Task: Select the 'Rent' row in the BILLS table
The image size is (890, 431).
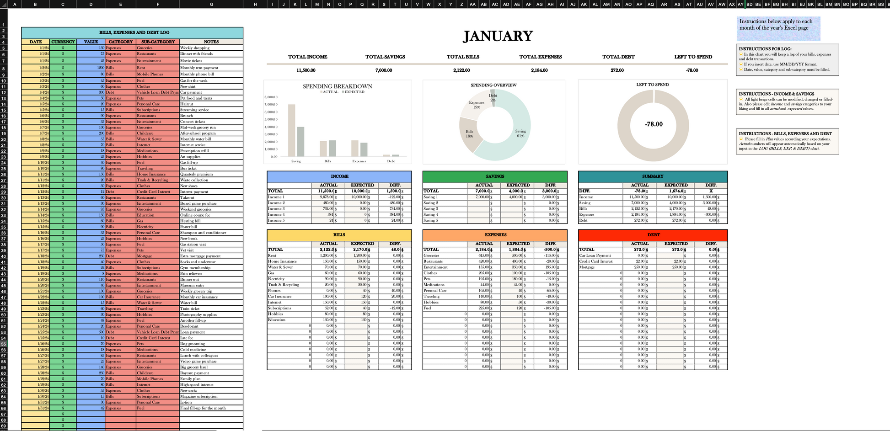Action: pos(289,255)
